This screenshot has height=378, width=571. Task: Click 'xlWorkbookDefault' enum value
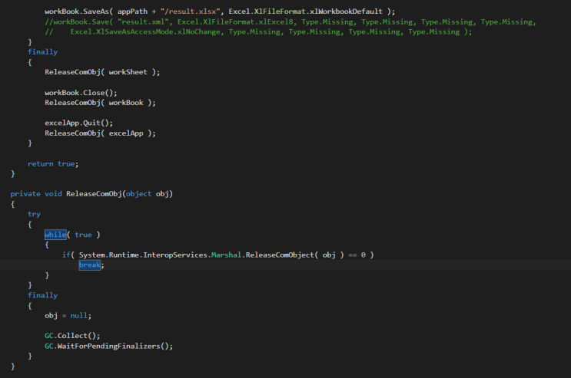tap(346, 12)
